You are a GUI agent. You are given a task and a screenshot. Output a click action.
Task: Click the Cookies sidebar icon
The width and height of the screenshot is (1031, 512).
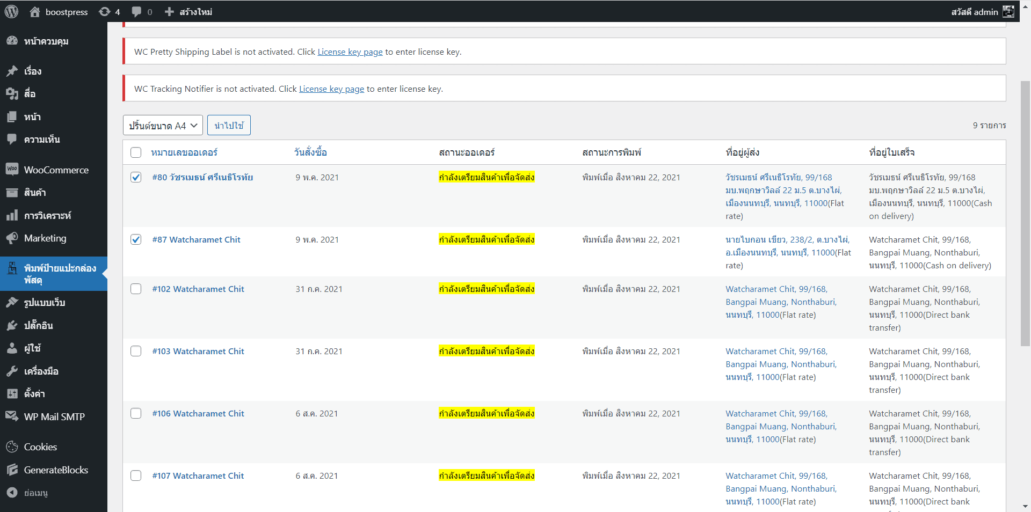click(x=12, y=447)
